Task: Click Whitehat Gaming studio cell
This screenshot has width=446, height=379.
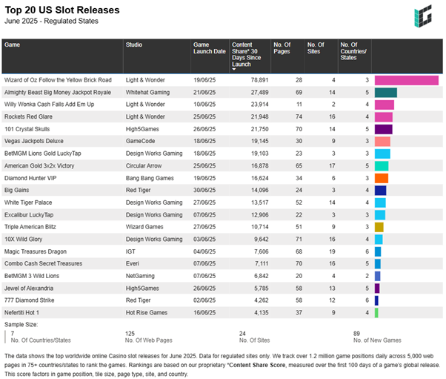Action: pyautogui.click(x=148, y=93)
